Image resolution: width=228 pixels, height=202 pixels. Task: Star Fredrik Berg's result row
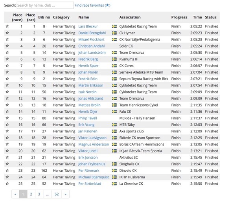[x=7, y=59]
